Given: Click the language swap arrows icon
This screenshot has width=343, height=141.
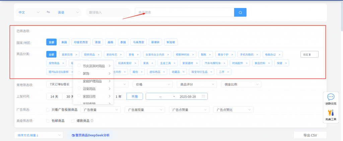Looking at the screenshot, I should [48, 12].
